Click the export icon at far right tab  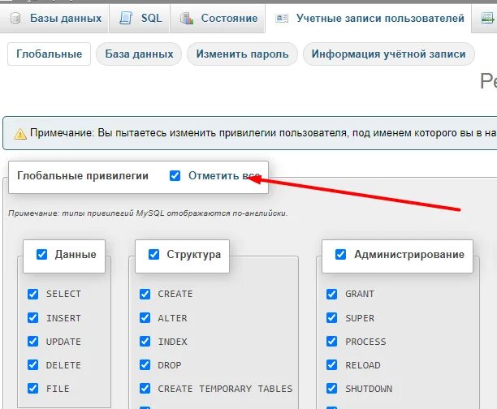(487, 19)
